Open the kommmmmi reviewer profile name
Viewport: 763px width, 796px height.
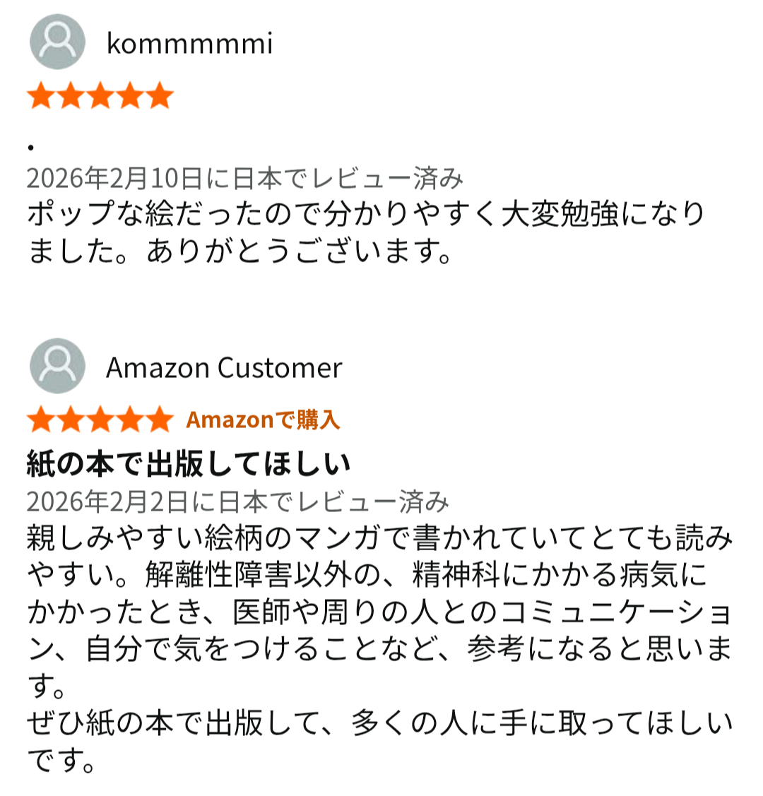tap(189, 44)
